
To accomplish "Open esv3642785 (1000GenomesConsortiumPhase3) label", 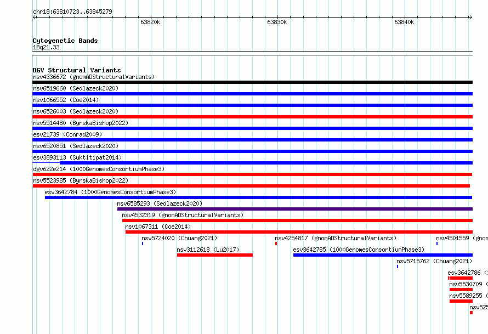I will pos(359,250).
